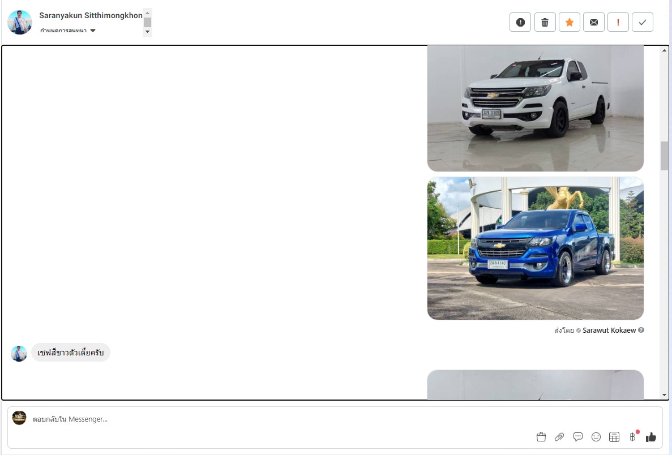This screenshot has height=455, width=672.
Task: Send a thumbs-up like
Action: tap(651, 437)
